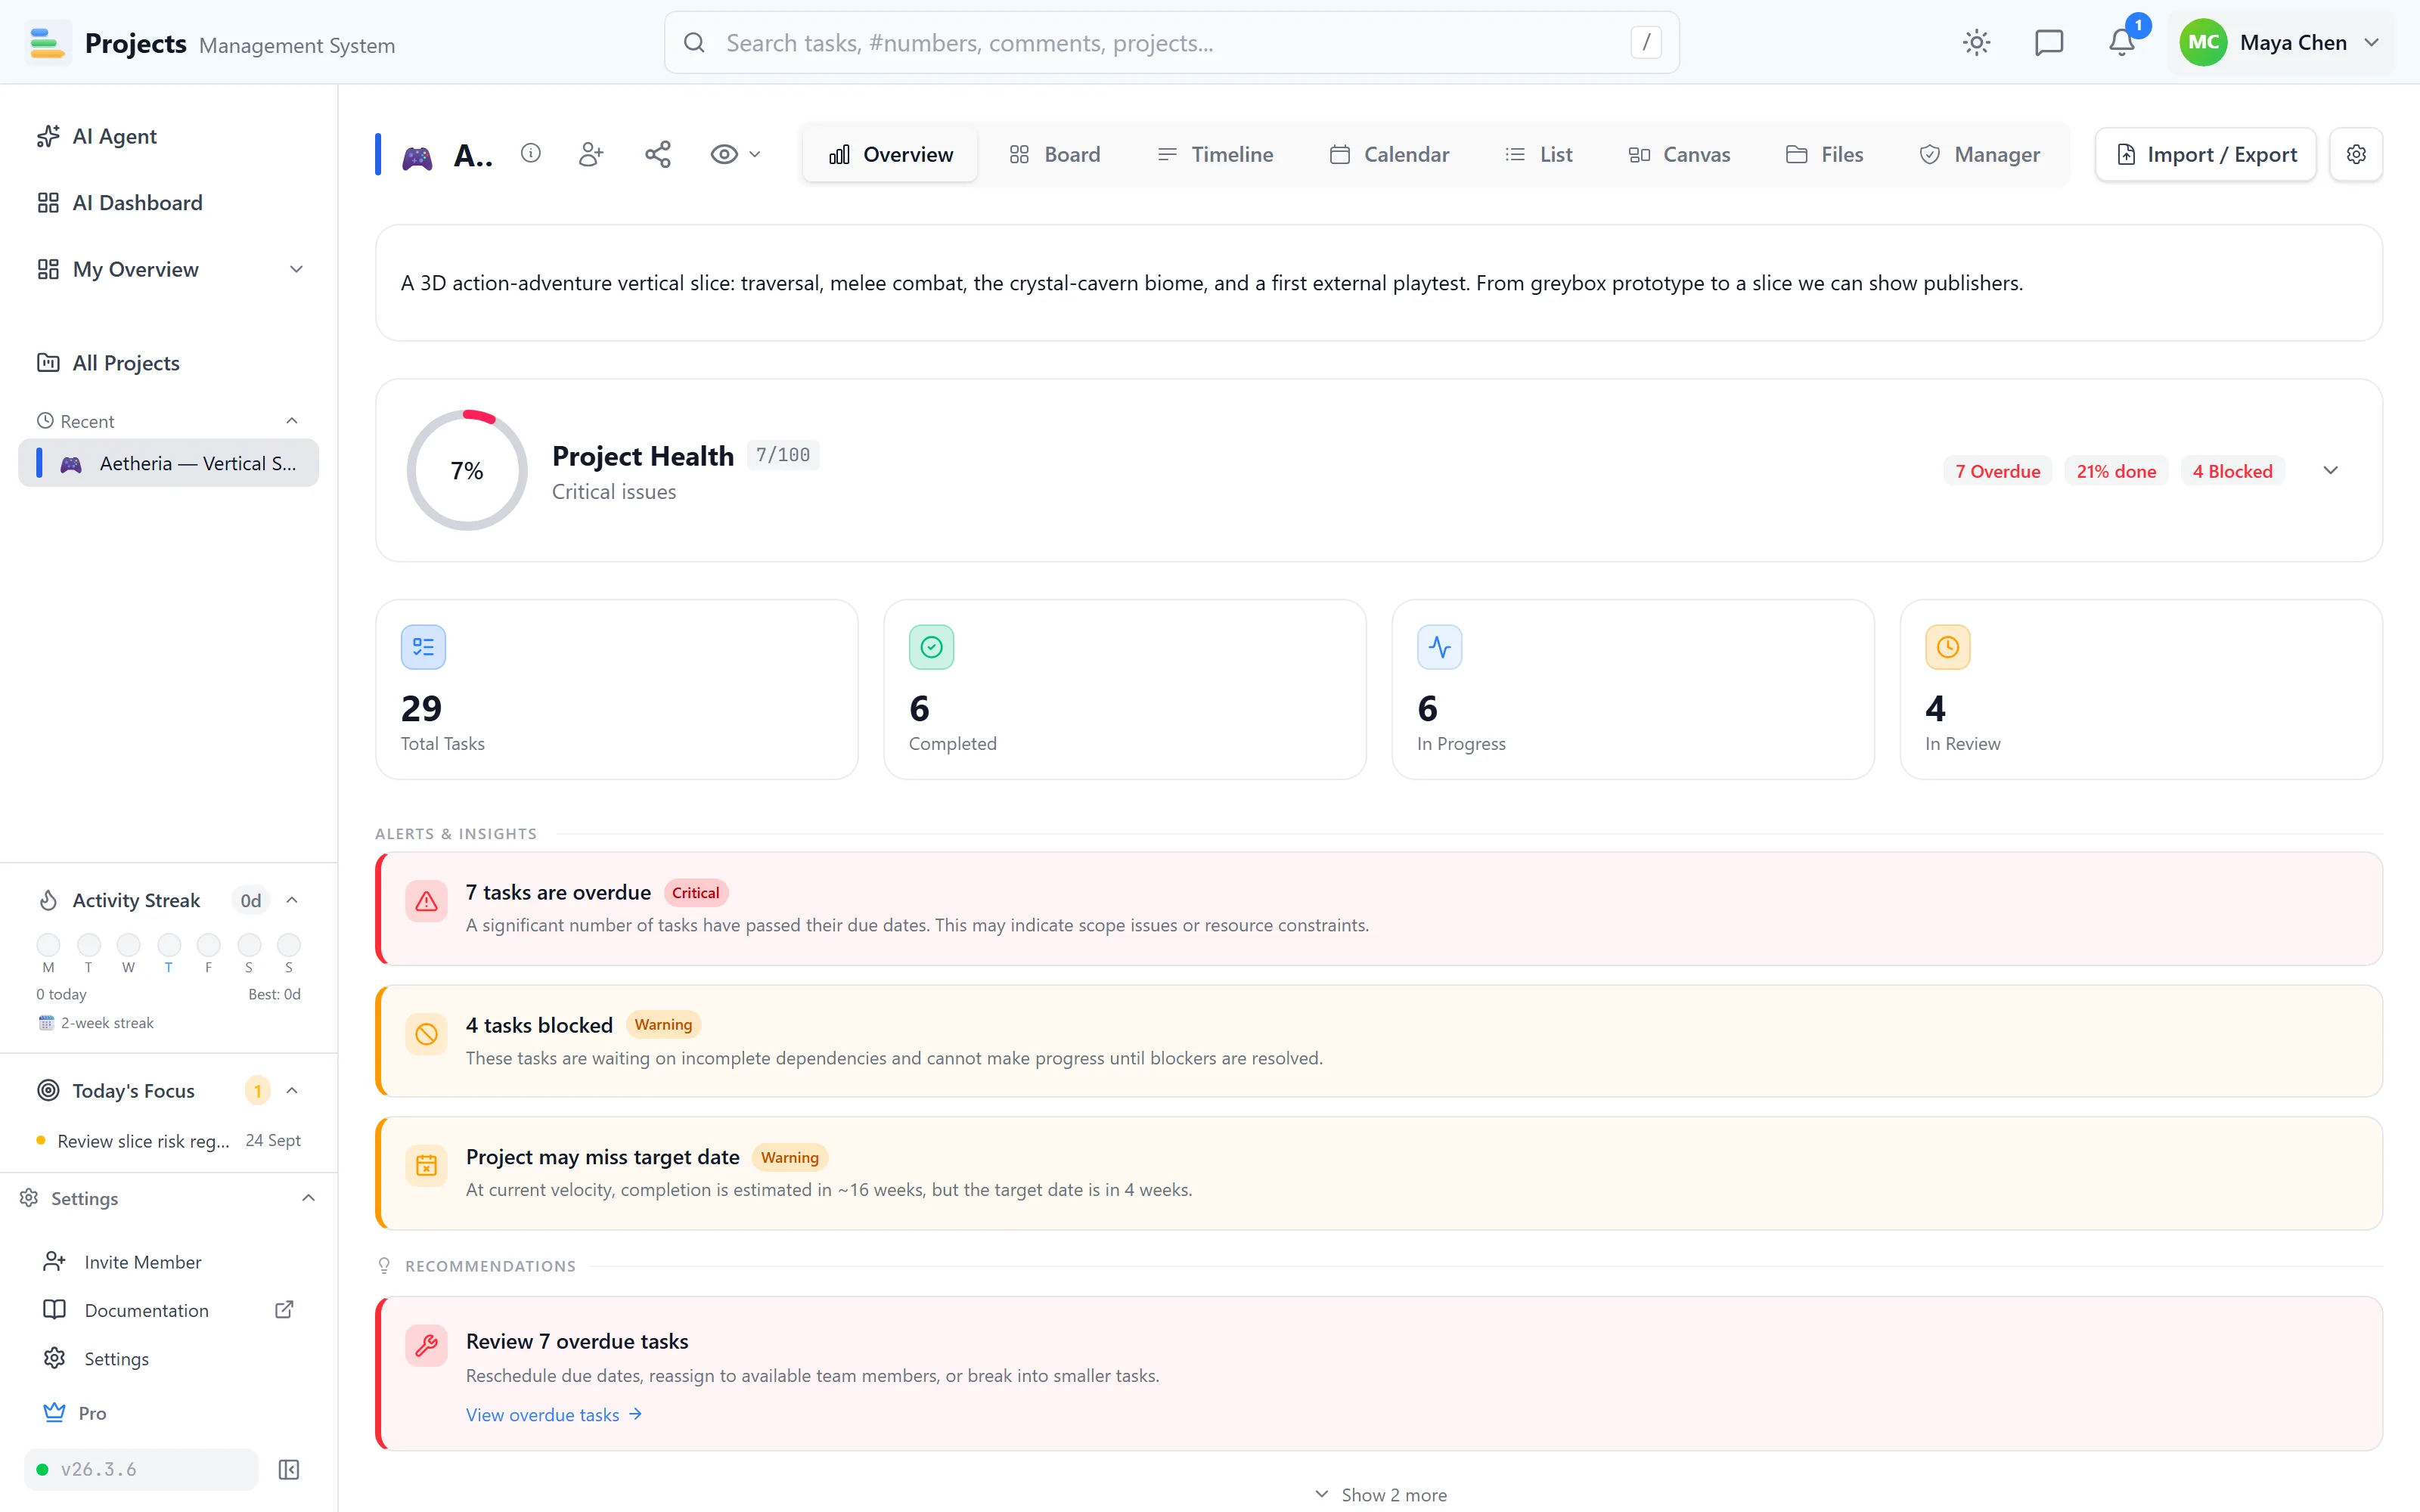This screenshot has width=2420, height=1512.
Task: Expand My Overview chevron
Action: (296, 269)
